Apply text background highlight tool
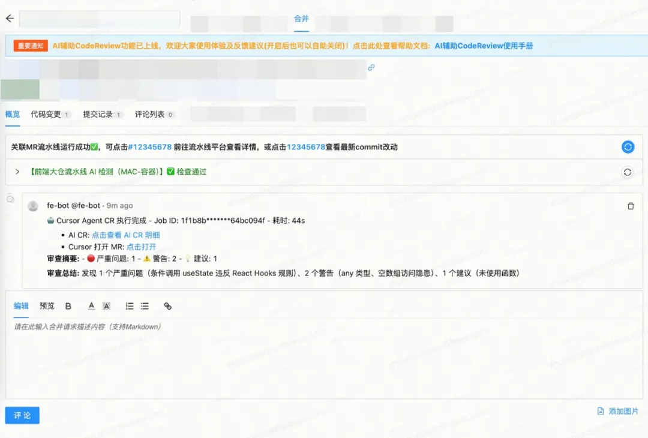Image resolution: width=648 pixels, height=438 pixels. coord(107,306)
